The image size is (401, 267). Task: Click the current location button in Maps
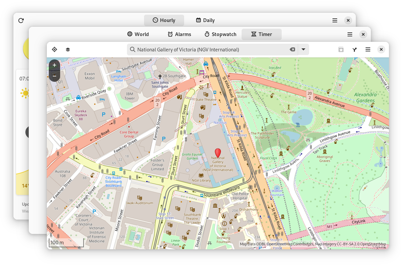click(x=54, y=49)
